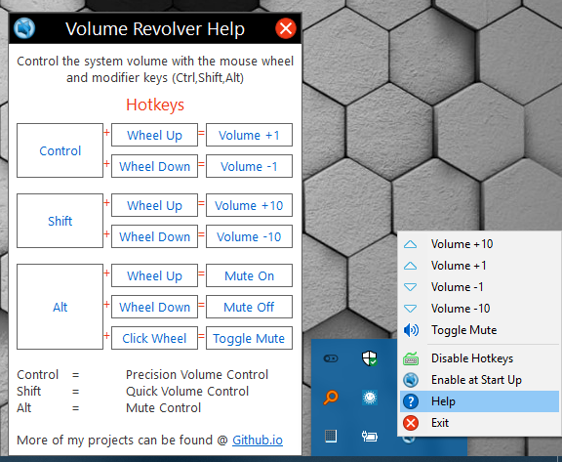
Task: Click the Windows Security shield tray icon
Action: point(369,358)
